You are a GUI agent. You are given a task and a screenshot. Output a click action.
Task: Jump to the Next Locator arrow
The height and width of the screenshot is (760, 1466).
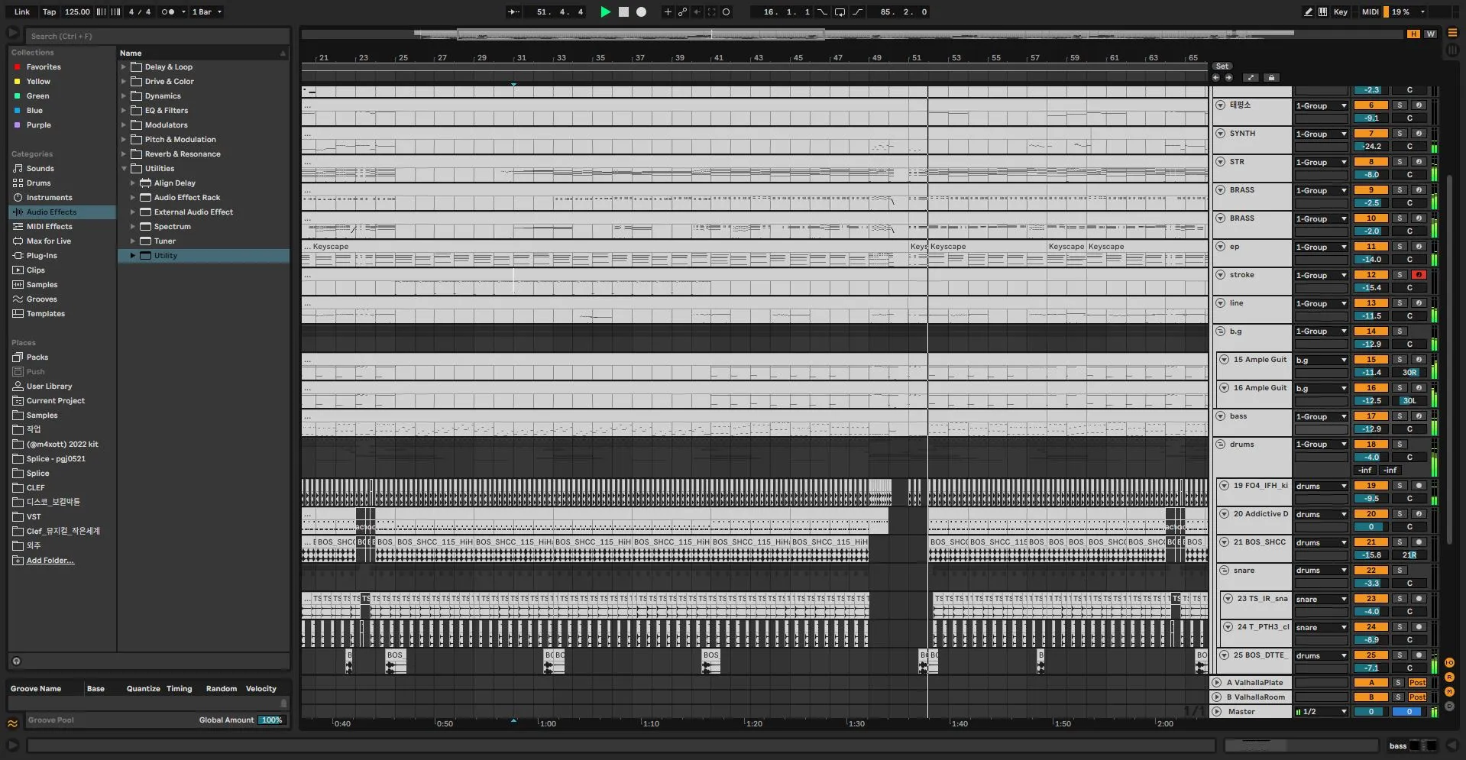tap(1228, 77)
